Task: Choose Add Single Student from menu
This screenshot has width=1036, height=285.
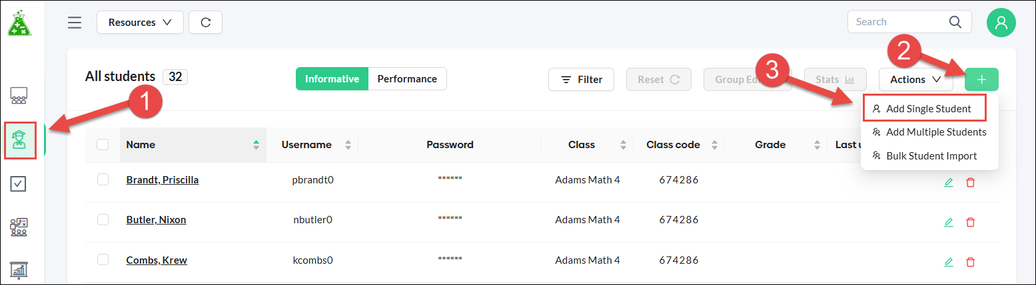Action: pos(923,108)
